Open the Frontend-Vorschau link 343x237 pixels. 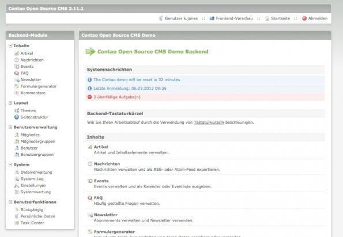point(234,18)
